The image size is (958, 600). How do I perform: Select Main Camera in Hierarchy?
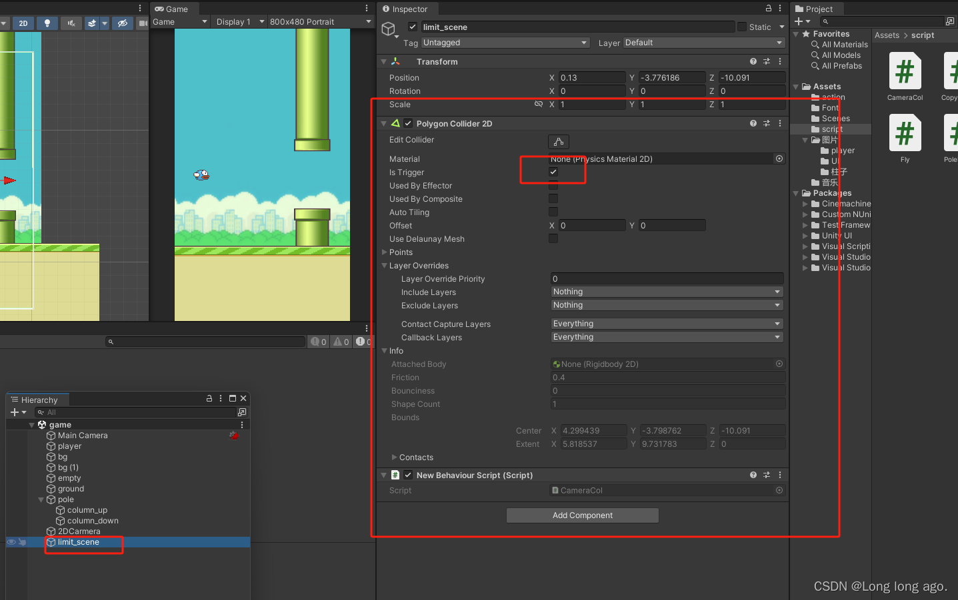click(x=83, y=436)
